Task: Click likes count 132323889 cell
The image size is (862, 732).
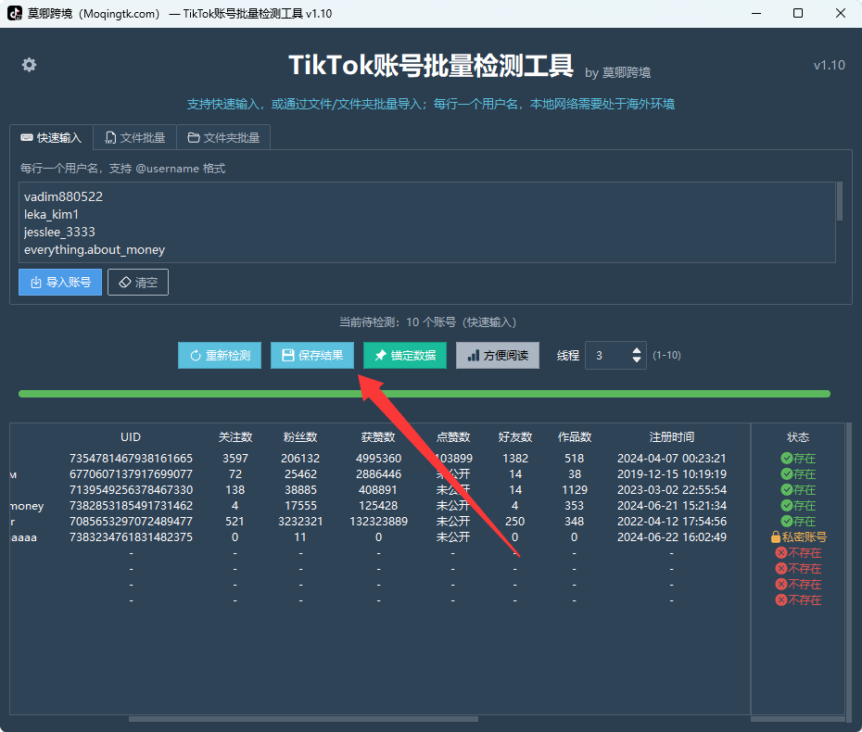Action: [x=378, y=521]
